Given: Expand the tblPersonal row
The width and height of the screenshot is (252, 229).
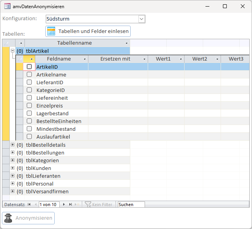Looking at the screenshot, I should pos(12,184).
